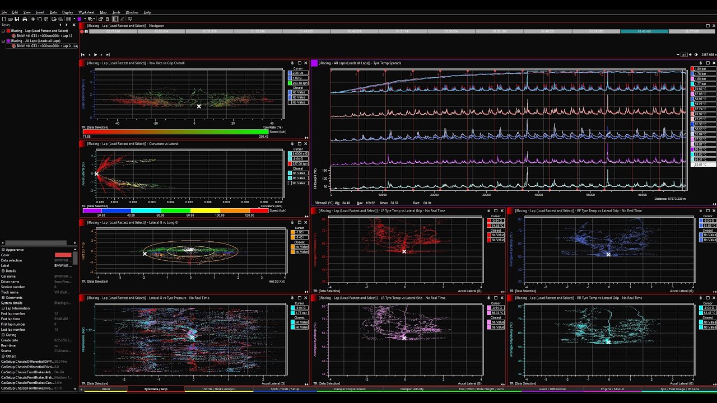Play the lap in Navigator
This screenshot has height=403, width=717.
[x=95, y=55]
